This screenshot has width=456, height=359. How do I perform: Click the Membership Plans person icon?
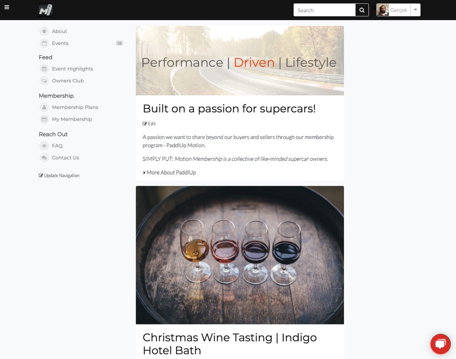point(44,107)
